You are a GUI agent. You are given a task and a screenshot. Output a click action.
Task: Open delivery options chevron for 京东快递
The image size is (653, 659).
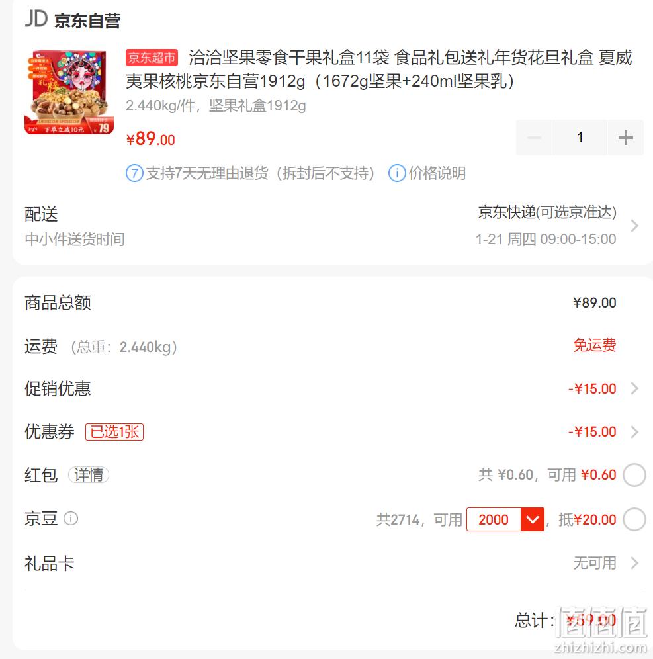tap(634, 226)
